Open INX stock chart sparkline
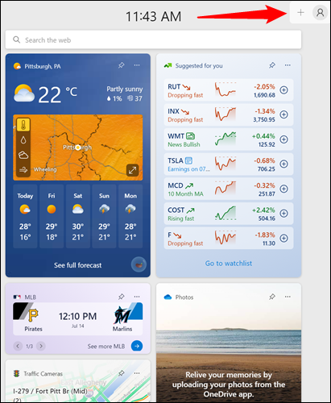Viewport: 331px width, 403px height. point(225,114)
